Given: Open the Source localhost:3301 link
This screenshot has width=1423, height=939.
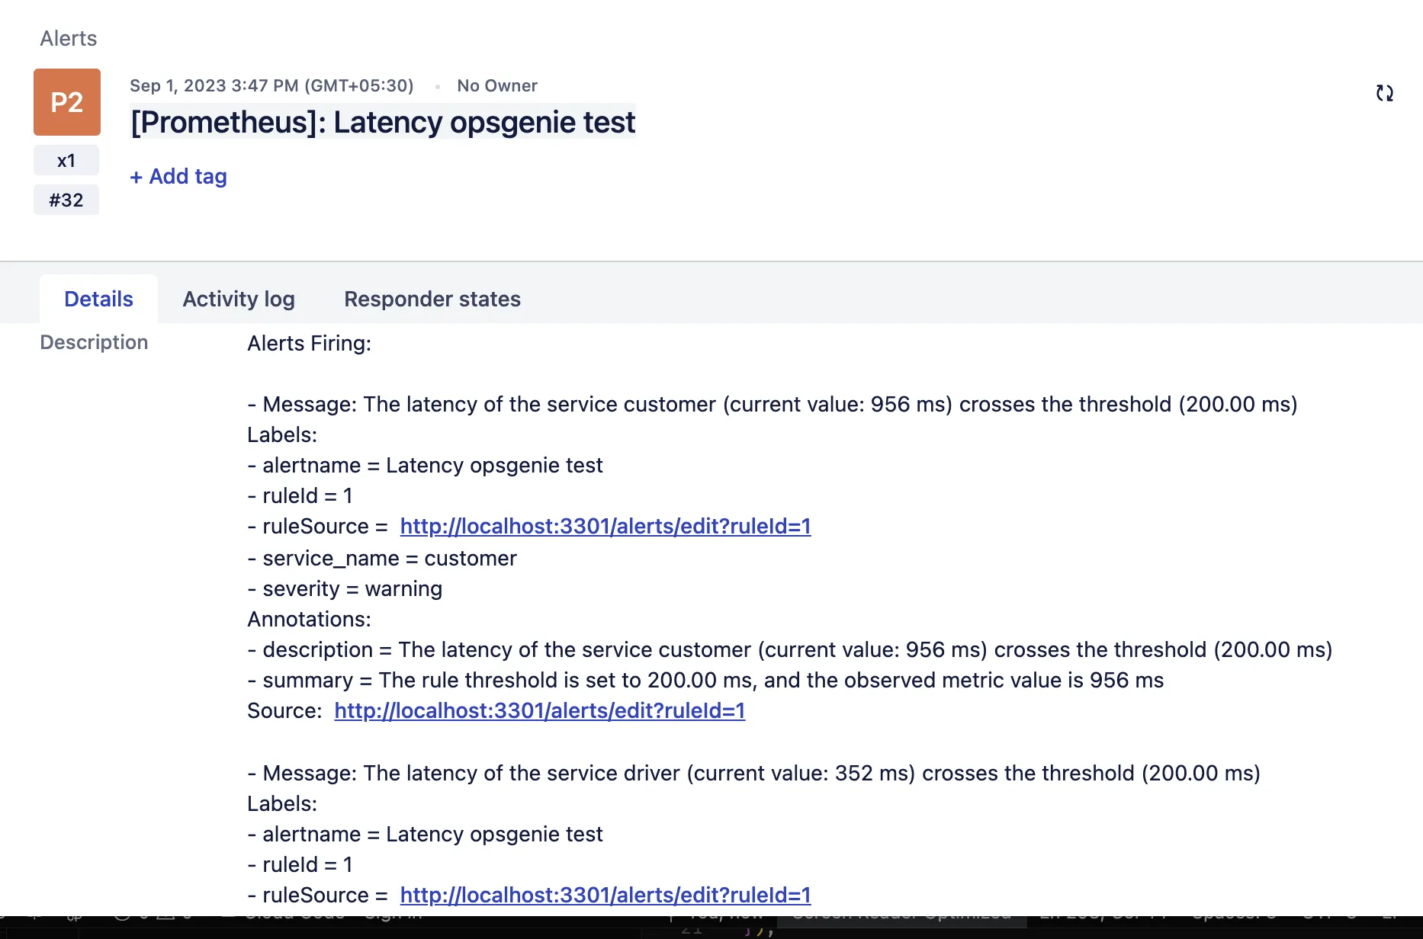Looking at the screenshot, I should click(540, 710).
